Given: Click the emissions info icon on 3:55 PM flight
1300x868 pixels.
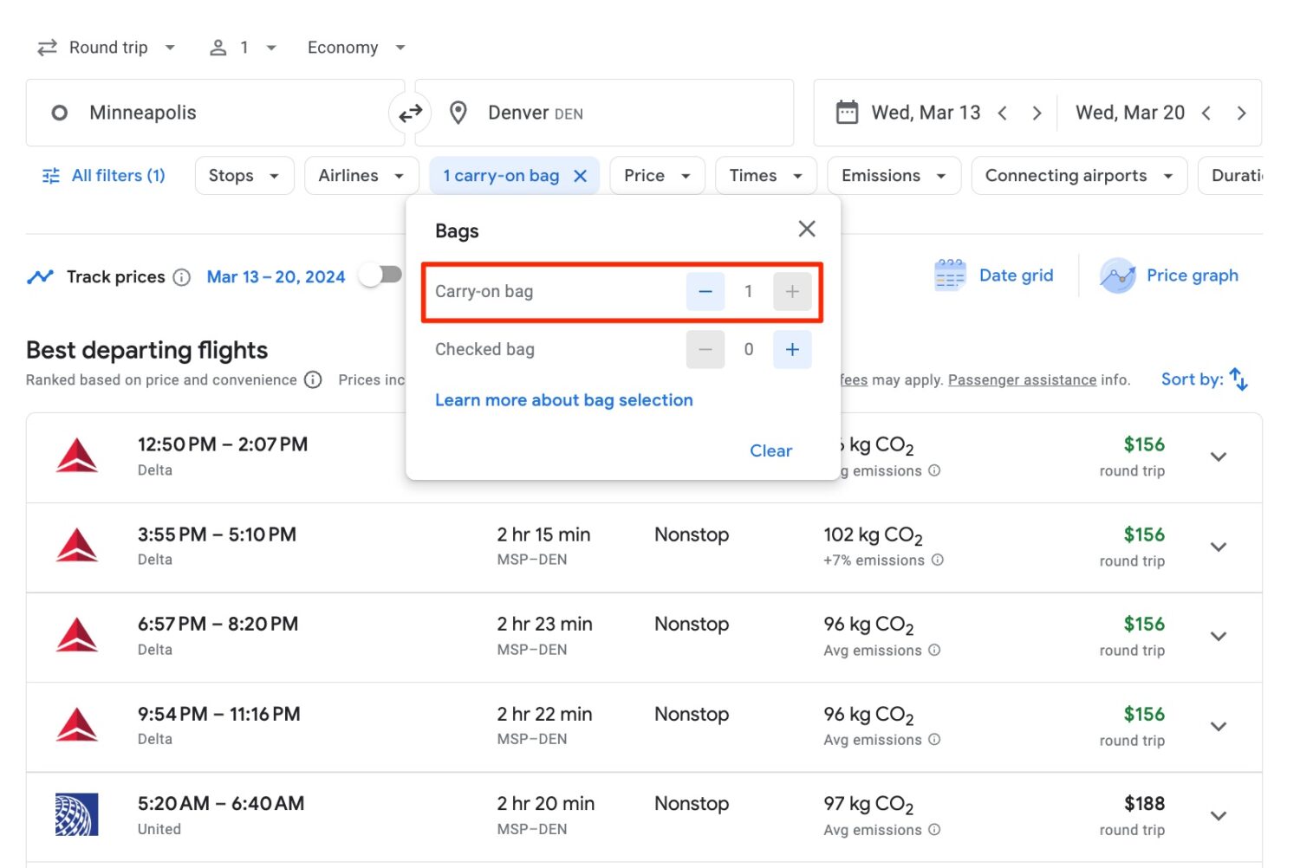Looking at the screenshot, I should [937, 560].
